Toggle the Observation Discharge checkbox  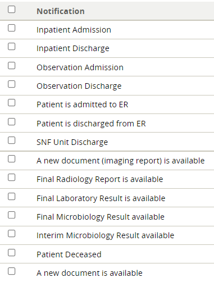tap(11, 84)
